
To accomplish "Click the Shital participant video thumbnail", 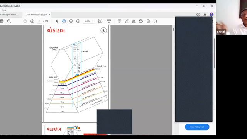I will (232, 17).
